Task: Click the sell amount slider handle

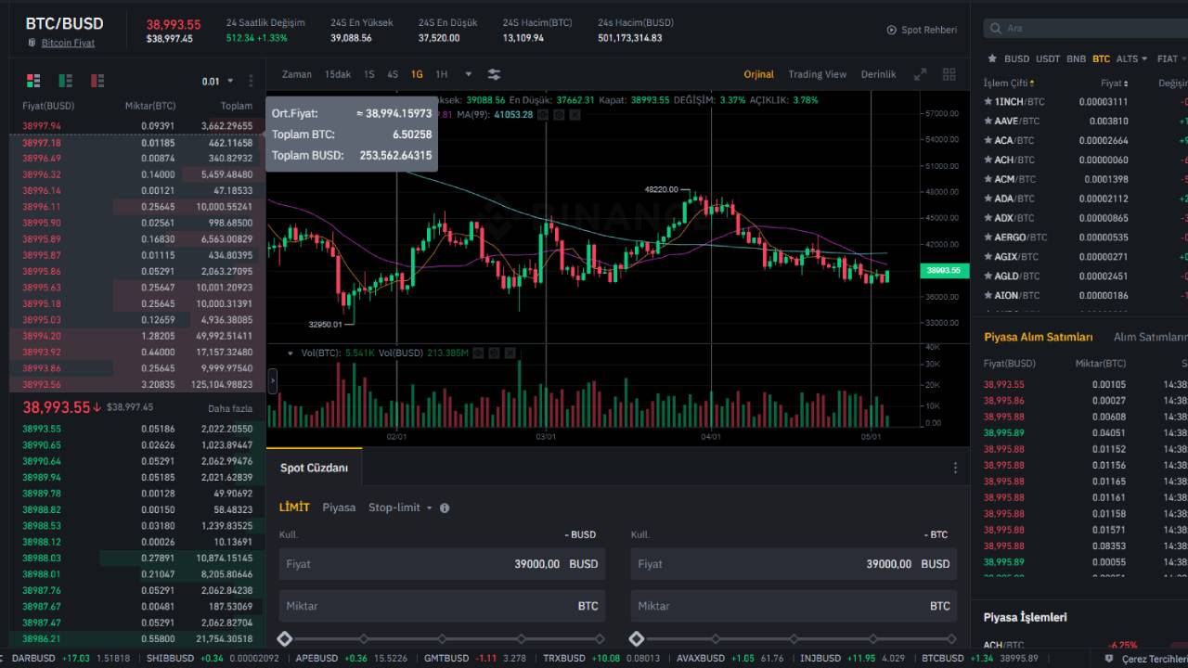Action: (637, 638)
